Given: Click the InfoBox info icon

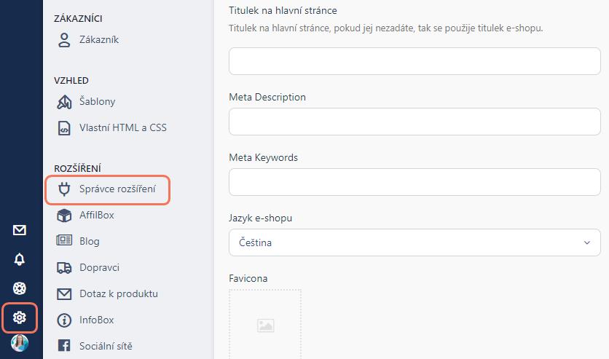Looking at the screenshot, I should 64,320.
